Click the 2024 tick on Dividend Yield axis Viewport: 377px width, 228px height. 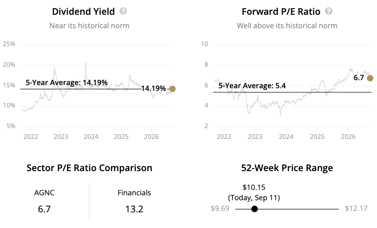coord(91,137)
